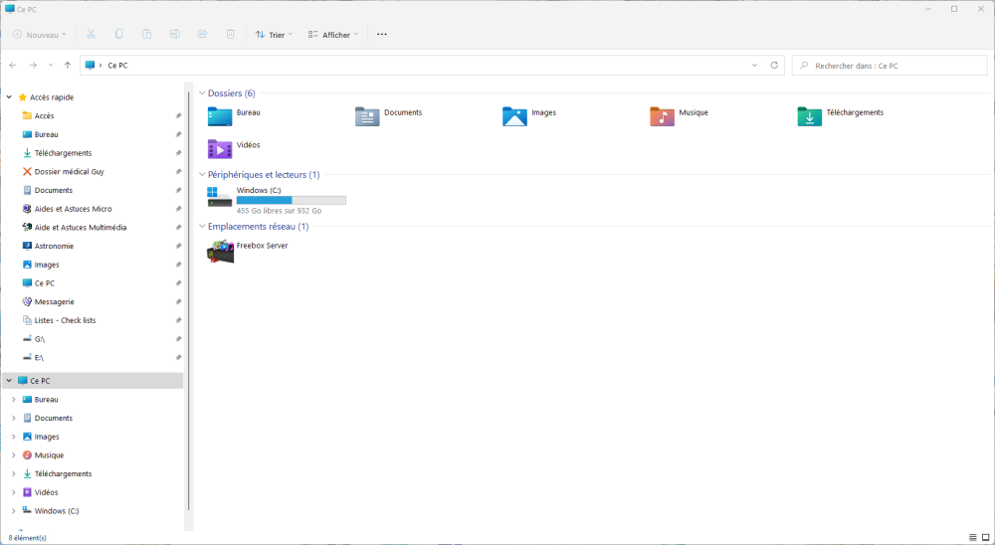The image size is (995, 545).
Task: Expand Windows (C:) in navigation tree
Action: coord(13,511)
